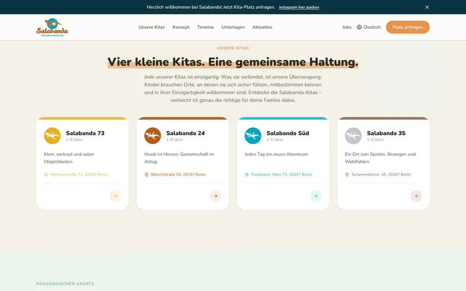Image resolution: width=466 pixels, height=291 pixels.
Task: Click the Platz anfragen button
Action: 407,27
